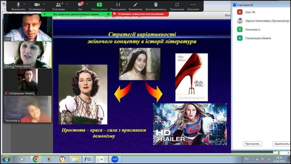
Task: Open the system volume icon in tray
Action: 257,159
